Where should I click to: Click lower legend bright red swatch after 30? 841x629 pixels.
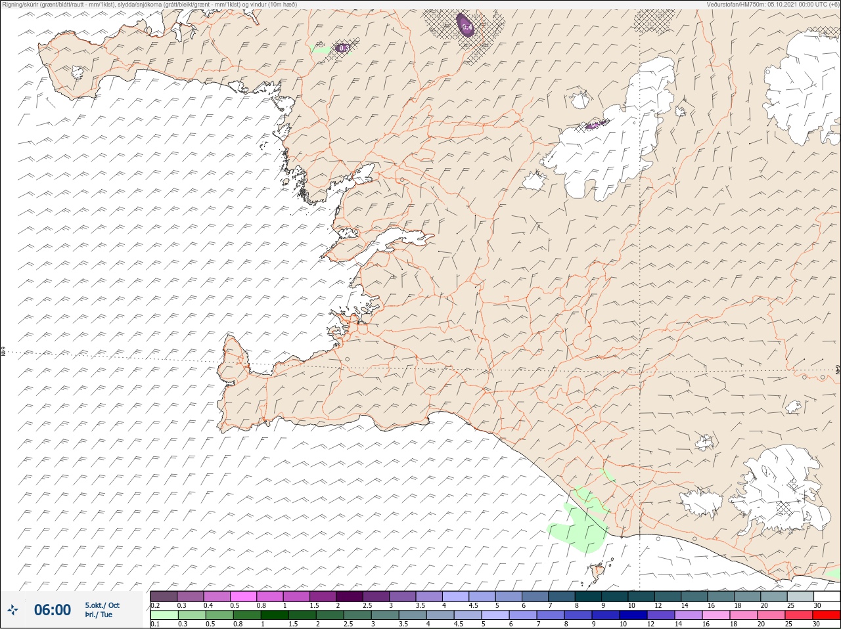click(x=828, y=615)
